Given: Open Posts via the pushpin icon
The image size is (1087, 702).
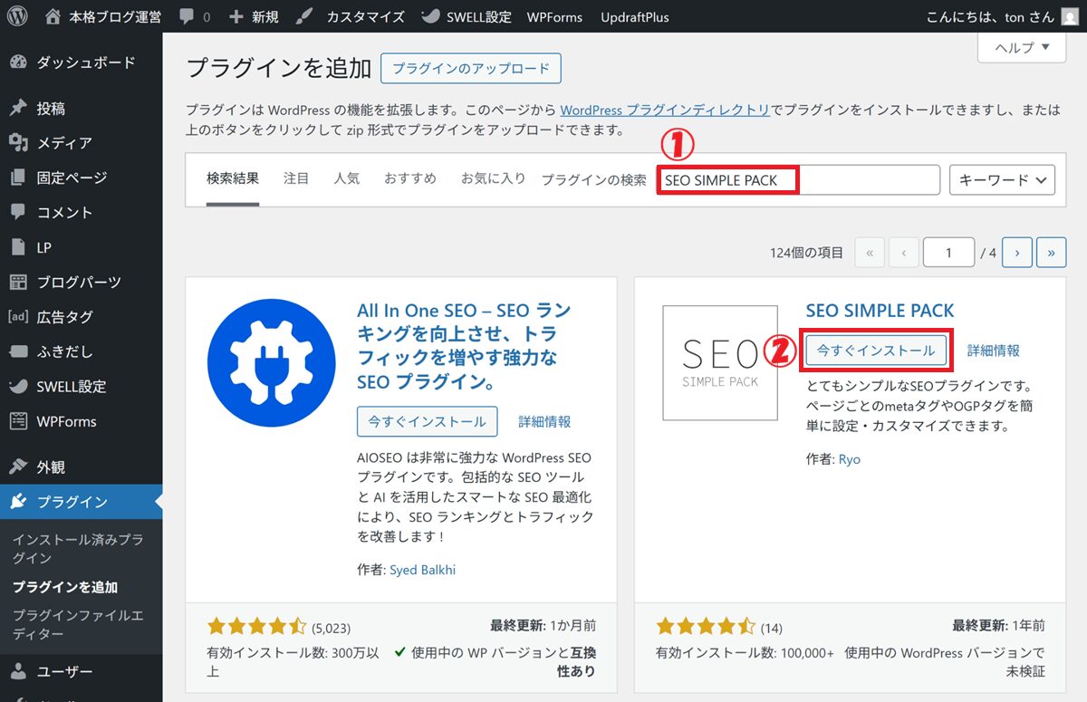Looking at the screenshot, I should (17, 109).
